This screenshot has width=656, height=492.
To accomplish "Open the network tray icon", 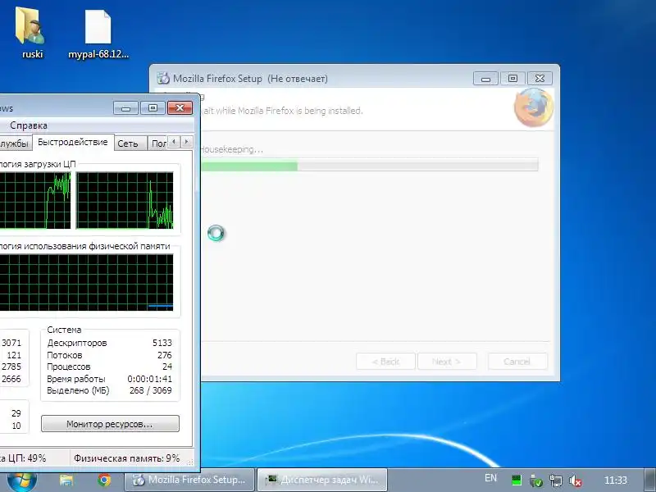I will [x=556, y=481].
